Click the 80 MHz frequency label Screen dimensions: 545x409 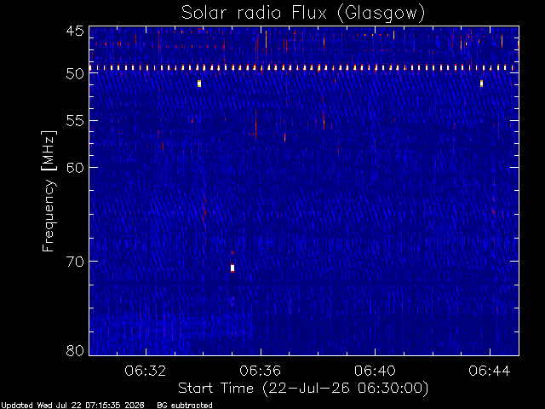tap(75, 350)
